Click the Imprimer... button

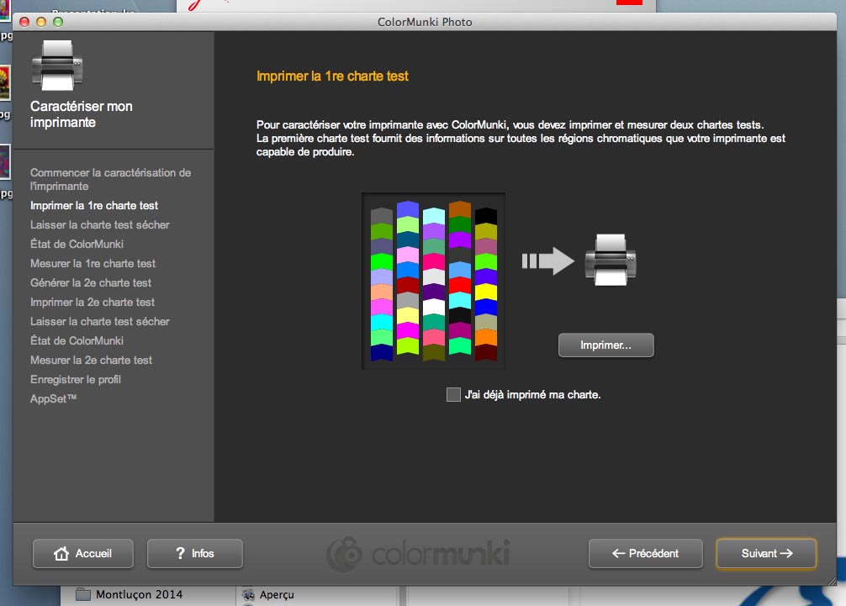click(605, 345)
